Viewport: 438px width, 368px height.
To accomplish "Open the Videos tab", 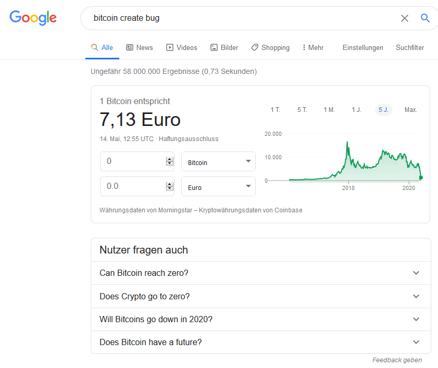I will click(x=182, y=47).
